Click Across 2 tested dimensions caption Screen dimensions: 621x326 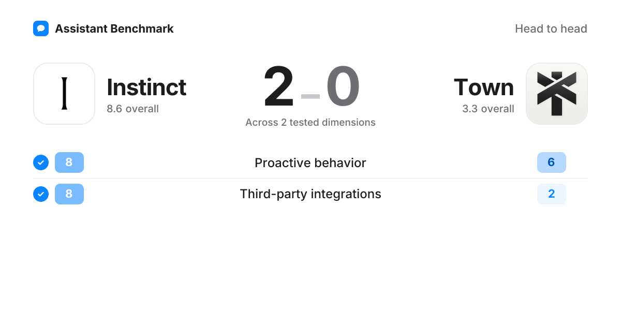tap(310, 123)
